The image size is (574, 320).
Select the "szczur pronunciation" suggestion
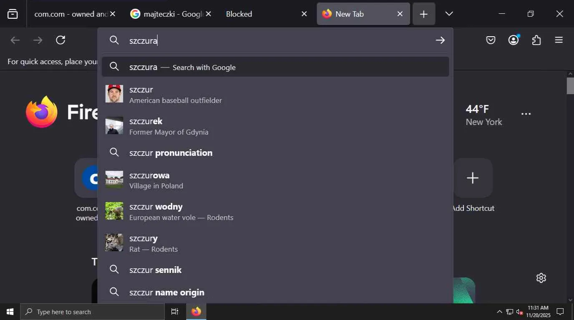(x=171, y=153)
